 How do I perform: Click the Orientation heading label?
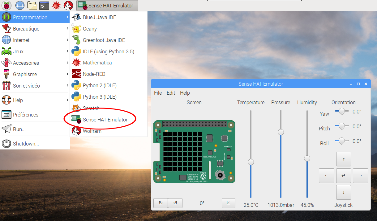tap(344, 102)
